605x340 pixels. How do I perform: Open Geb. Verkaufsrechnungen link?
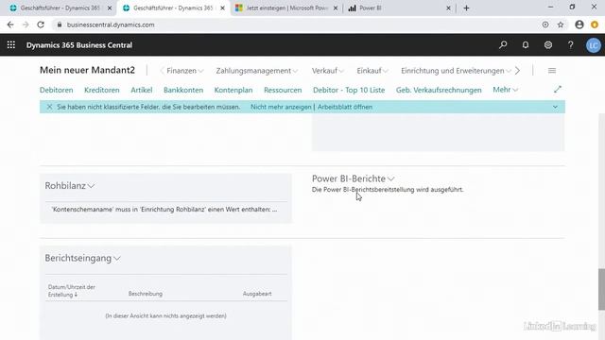tap(439, 90)
